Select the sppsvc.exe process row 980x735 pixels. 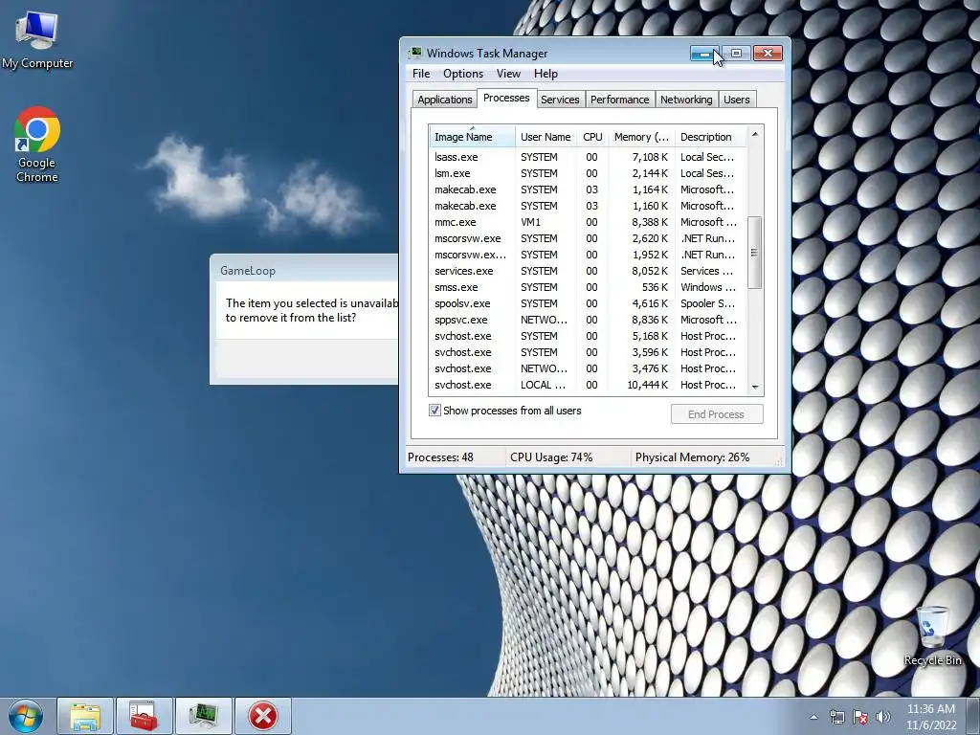click(588, 320)
